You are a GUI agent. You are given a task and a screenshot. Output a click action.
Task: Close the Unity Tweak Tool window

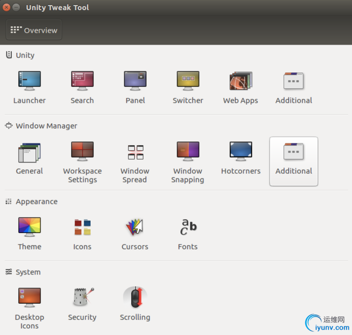tap(6, 7)
